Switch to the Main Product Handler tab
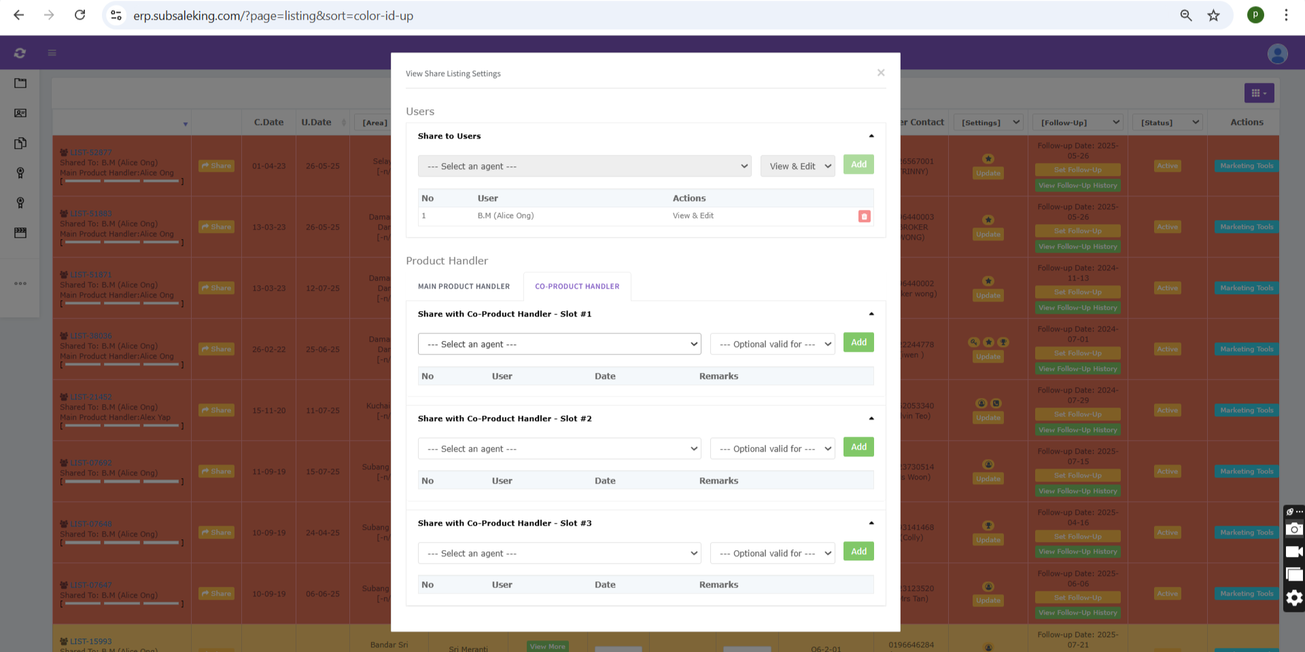Screen dimensions: 1305x652 tap(464, 287)
